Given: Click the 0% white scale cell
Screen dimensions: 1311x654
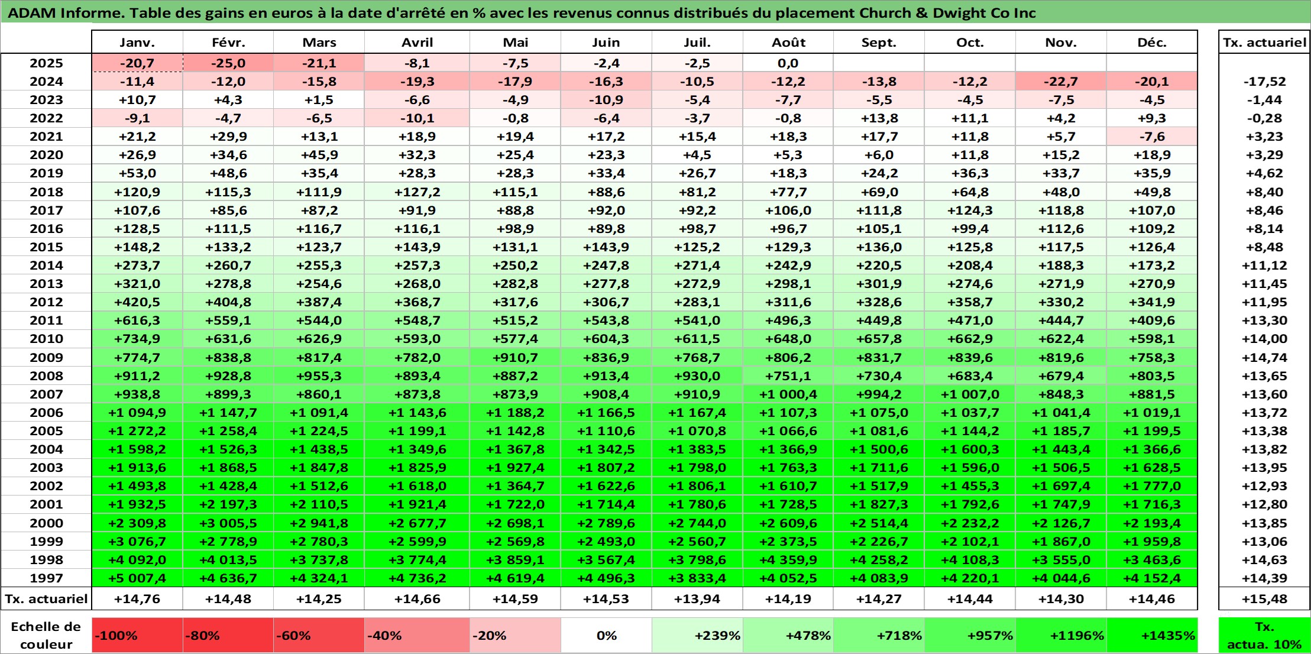Looking at the screenshot, I should pyautogui.click(x=606, y=636).
